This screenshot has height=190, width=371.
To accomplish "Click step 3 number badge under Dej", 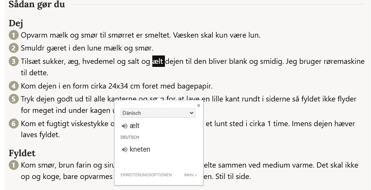I will point(14,62).
